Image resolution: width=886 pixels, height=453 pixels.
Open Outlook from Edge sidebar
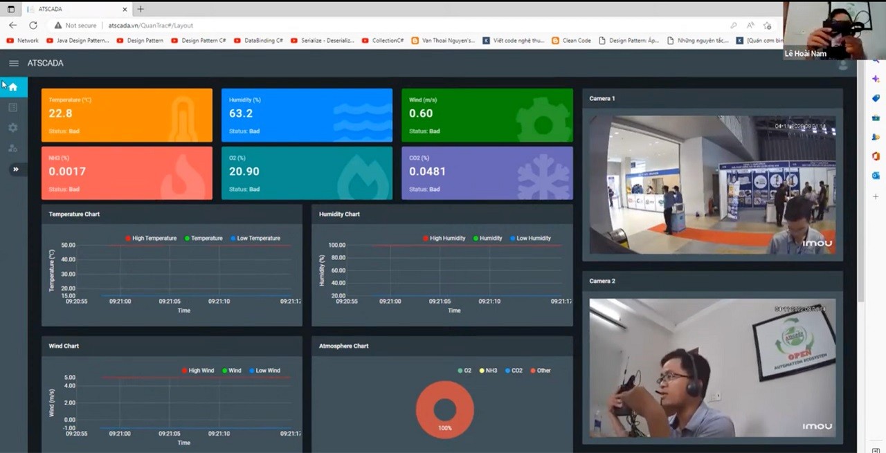(876, 176)
